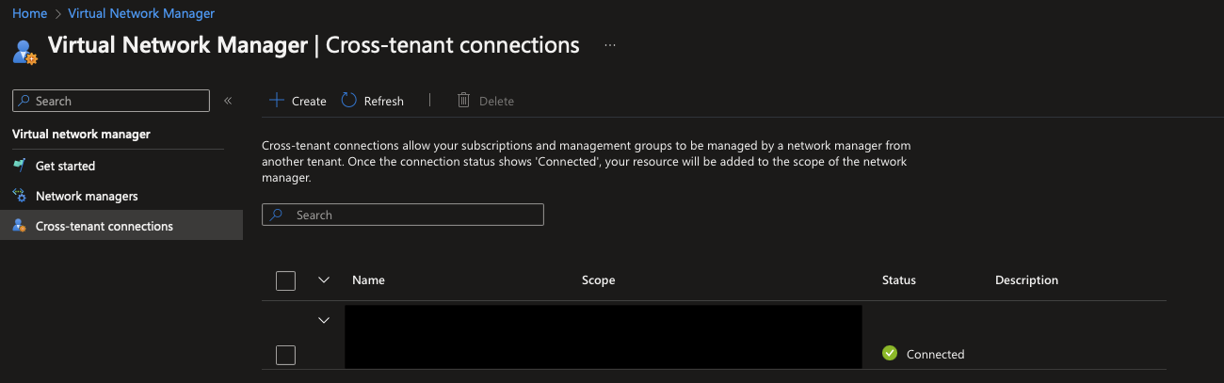The width and height of the screenshot is (1224, 383).
Task: Click the Get started flag icon
Action: pyautogui.click(x=19, y=166)
